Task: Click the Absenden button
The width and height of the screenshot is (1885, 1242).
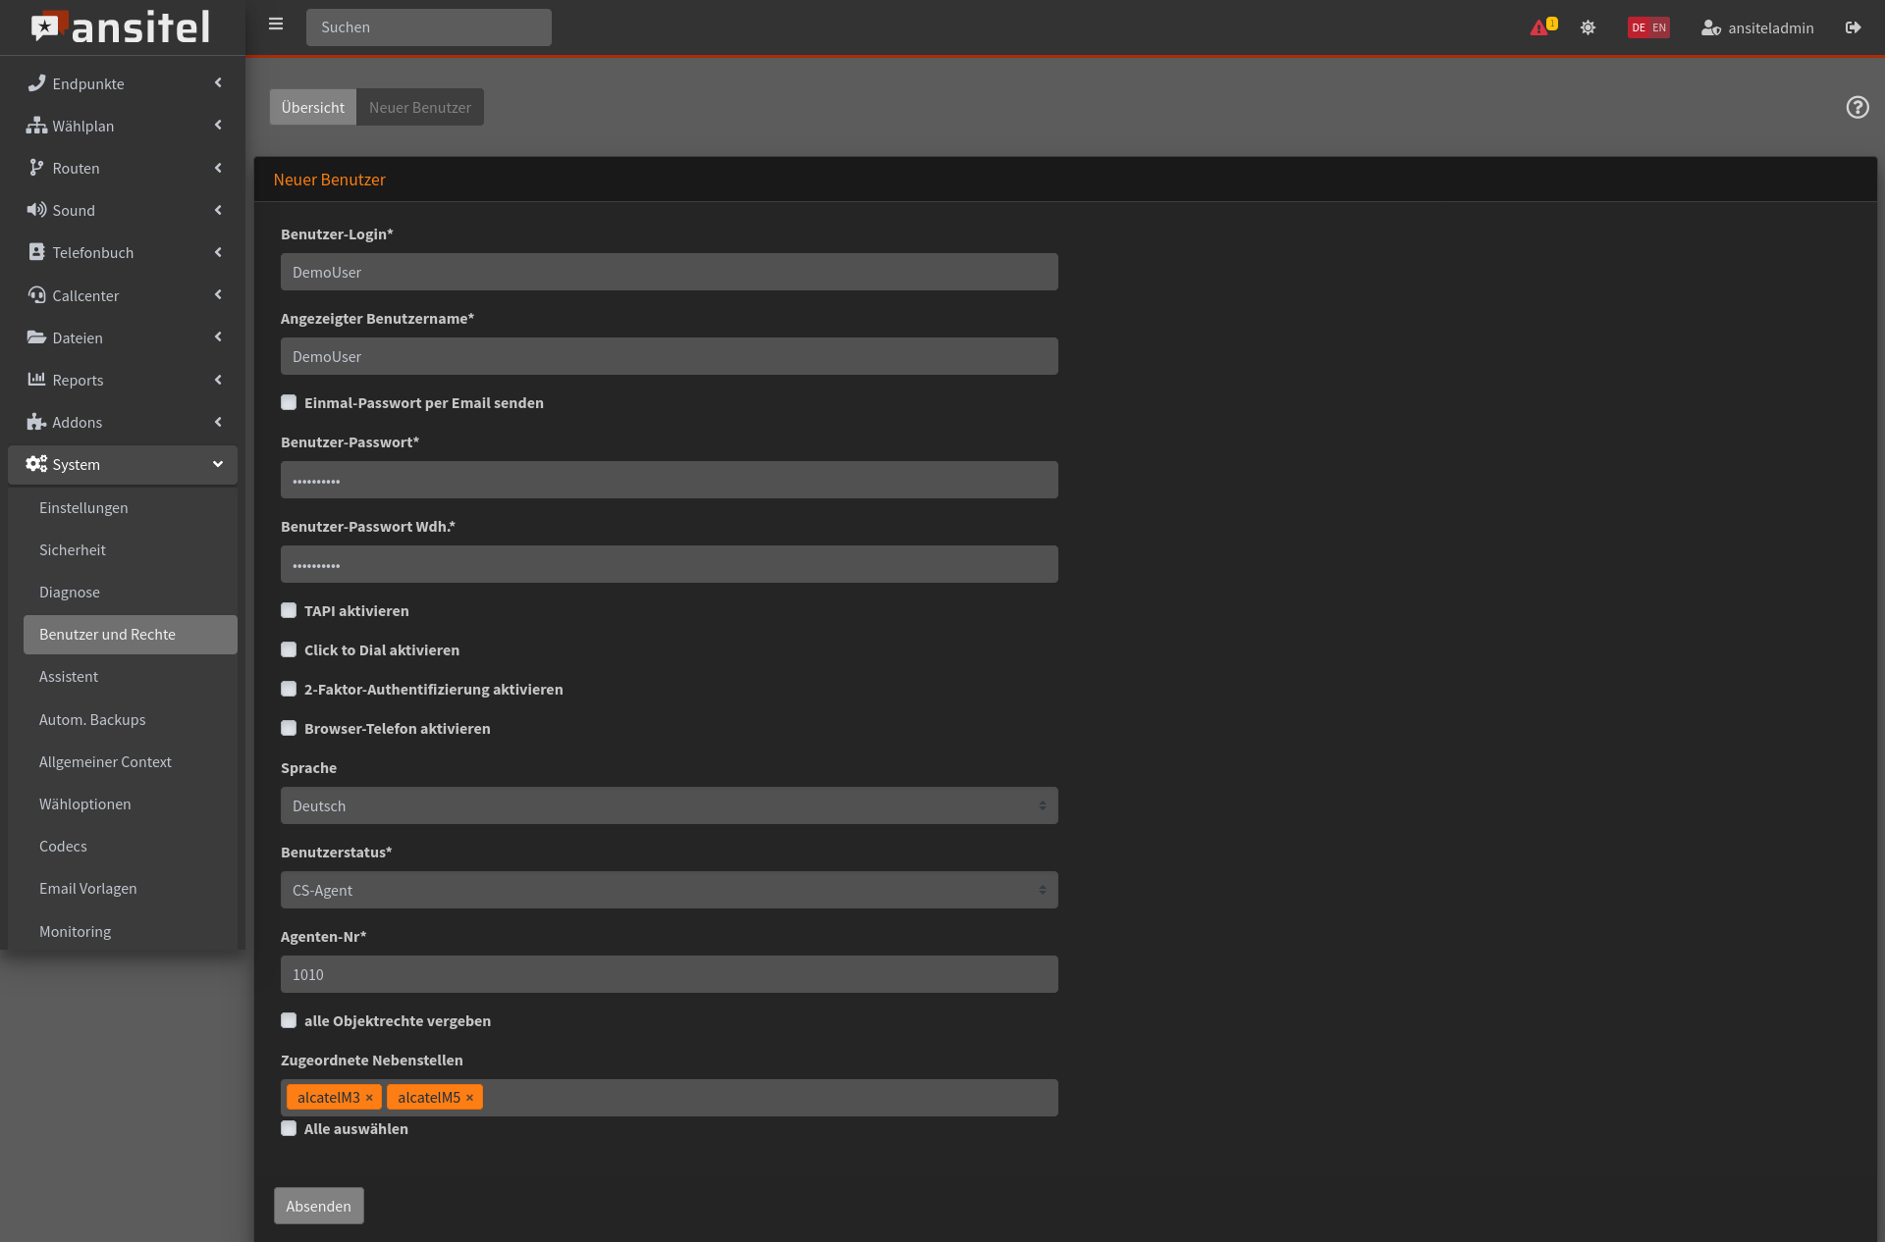Action: (318, 1206)
